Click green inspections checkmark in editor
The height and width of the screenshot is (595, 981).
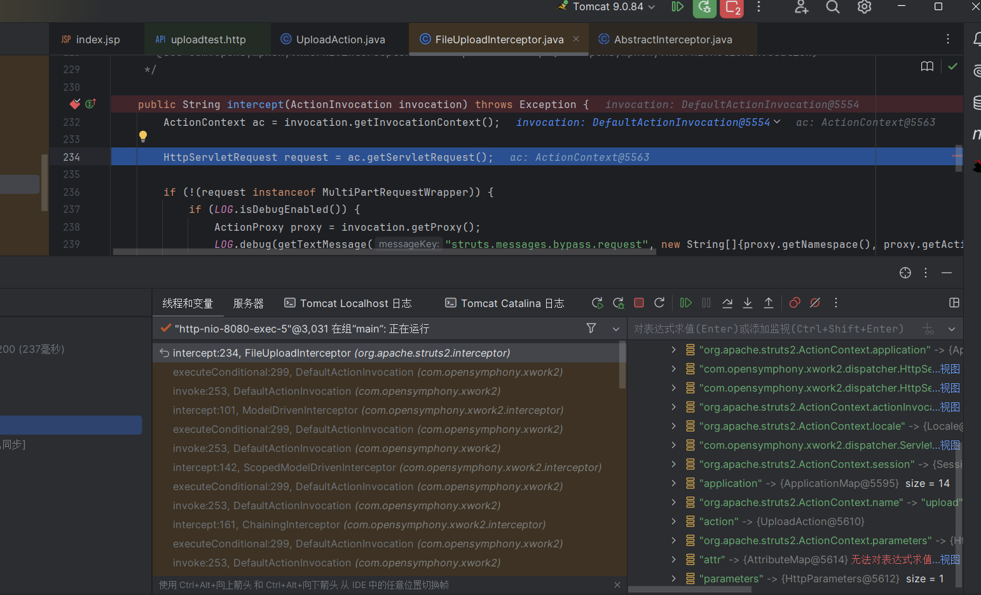pos(952,66)
